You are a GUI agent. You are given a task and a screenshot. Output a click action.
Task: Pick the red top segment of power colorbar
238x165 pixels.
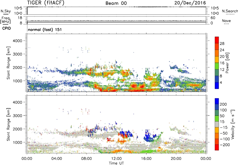217,40
